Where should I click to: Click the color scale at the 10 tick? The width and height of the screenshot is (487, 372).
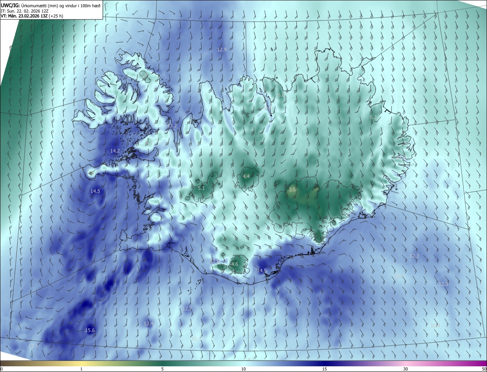click(243, 369)
